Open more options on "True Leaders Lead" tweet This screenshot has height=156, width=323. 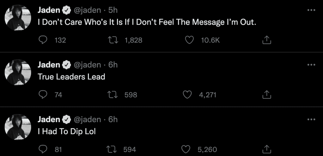[x=311, y=65]
